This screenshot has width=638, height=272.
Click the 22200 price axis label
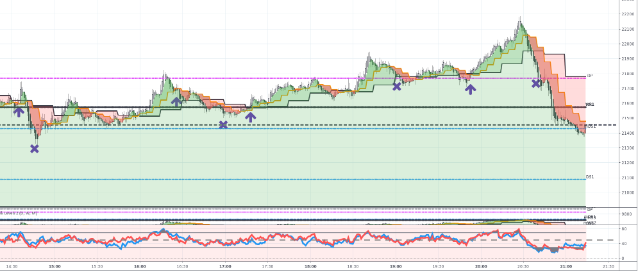point(628,14)
